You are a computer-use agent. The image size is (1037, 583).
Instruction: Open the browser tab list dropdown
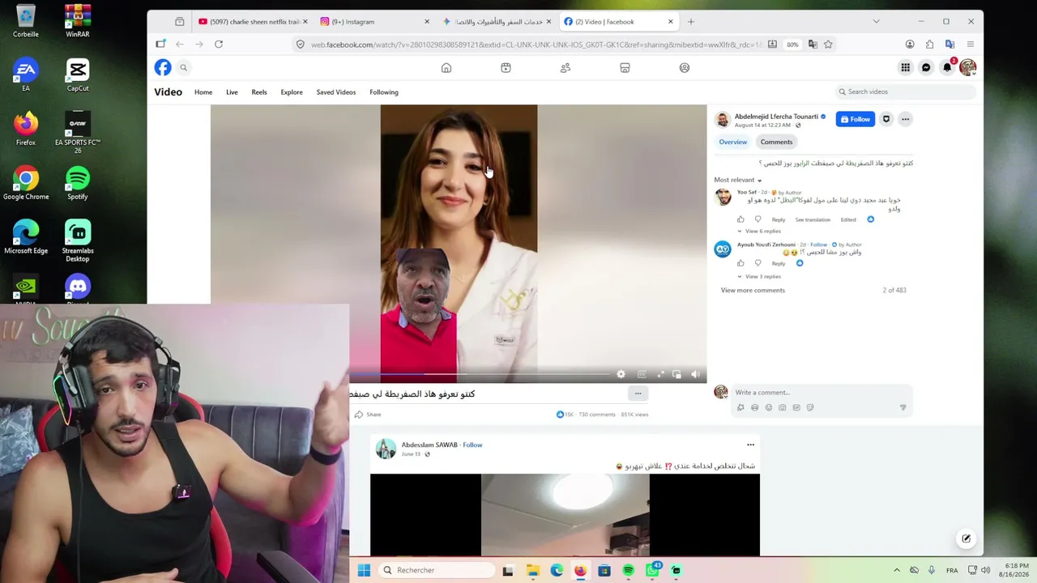(876, 22)
